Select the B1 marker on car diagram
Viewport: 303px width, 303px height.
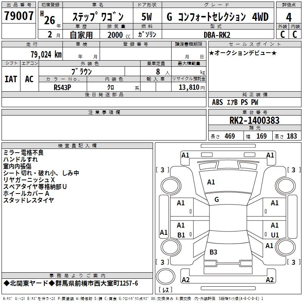[x=181, y=235]
